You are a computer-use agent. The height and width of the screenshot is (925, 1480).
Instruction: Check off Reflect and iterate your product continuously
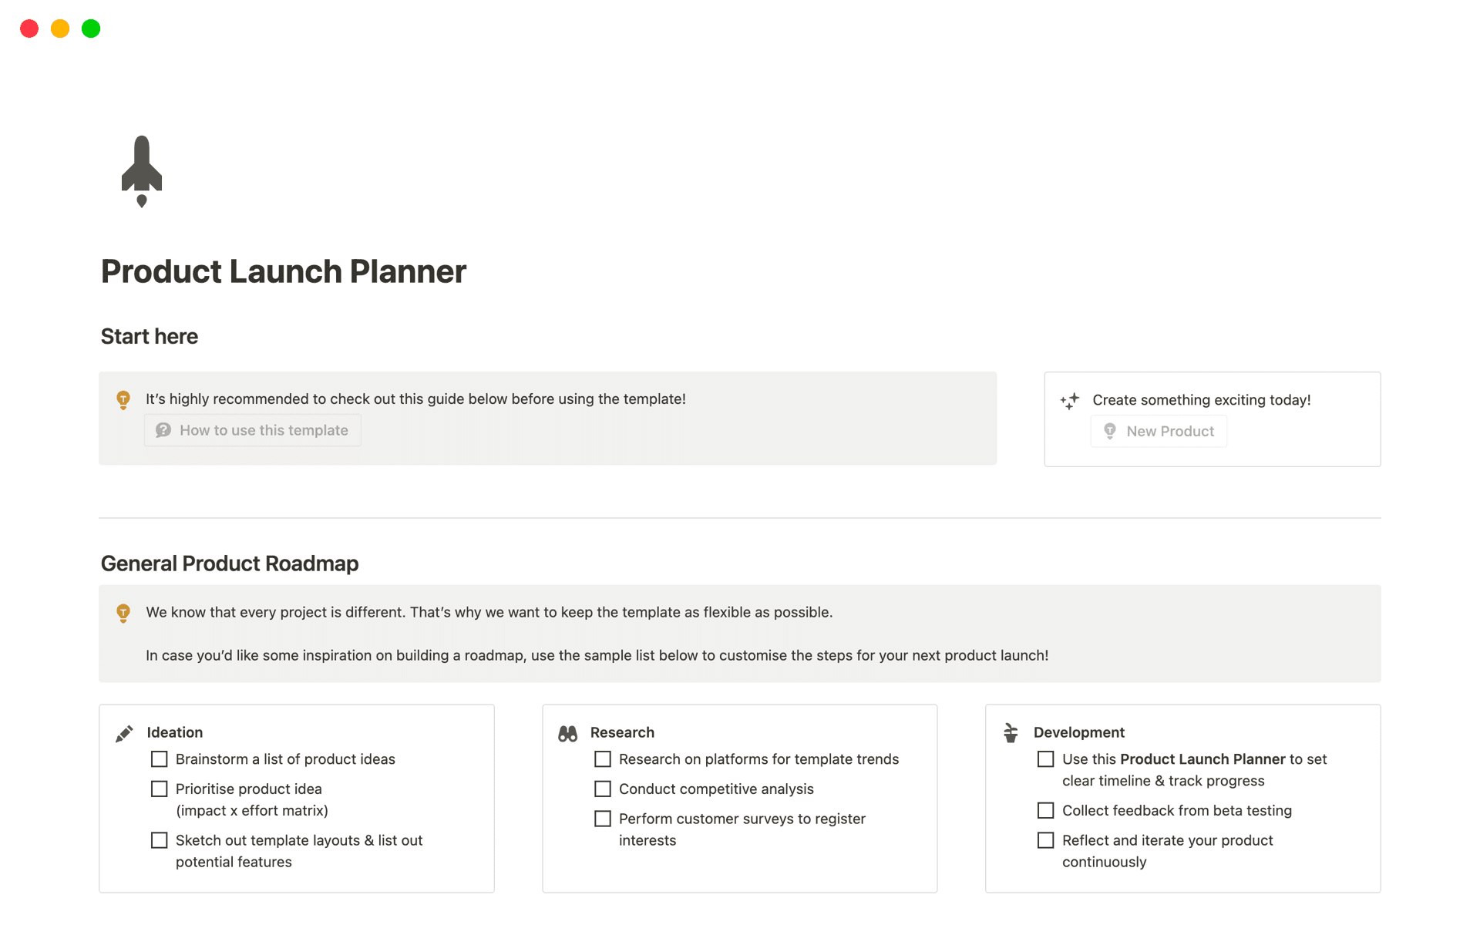(1045, 840)
